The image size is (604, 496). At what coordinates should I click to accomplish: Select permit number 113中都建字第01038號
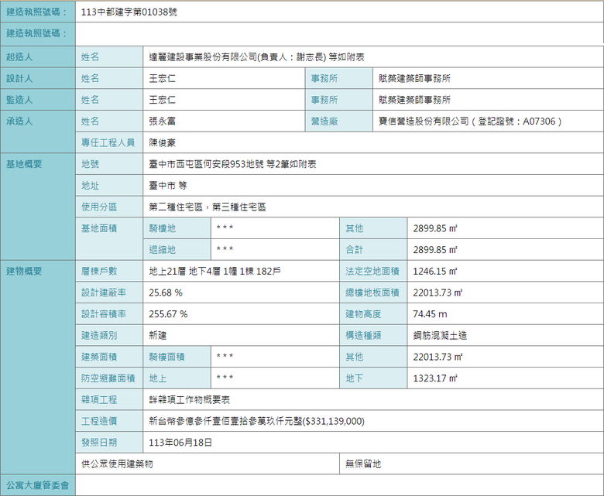(129, 12)
